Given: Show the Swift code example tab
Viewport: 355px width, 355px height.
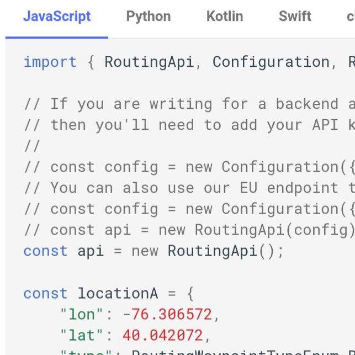Looking at the screenshot, I should point(295,17).
